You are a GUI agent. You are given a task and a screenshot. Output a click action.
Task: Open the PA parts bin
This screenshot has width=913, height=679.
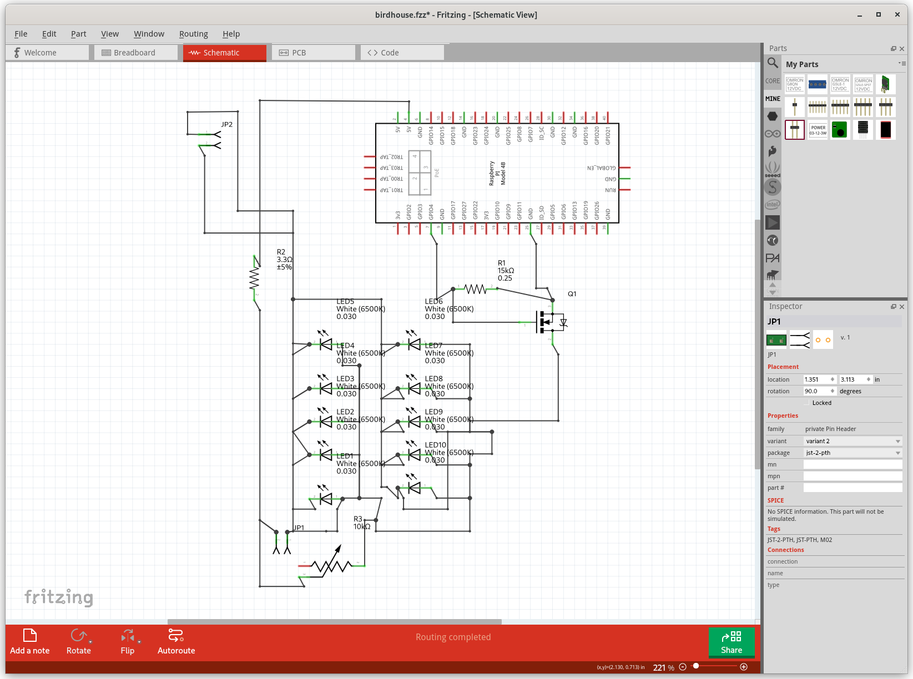(x=773, y=258)
